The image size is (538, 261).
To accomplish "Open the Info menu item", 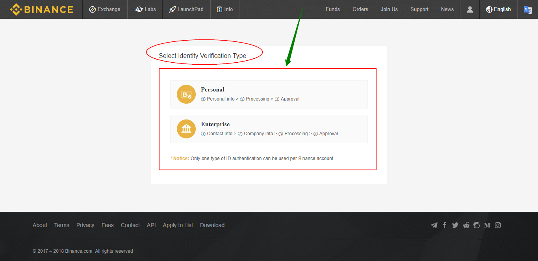I will tap(224, 9).
